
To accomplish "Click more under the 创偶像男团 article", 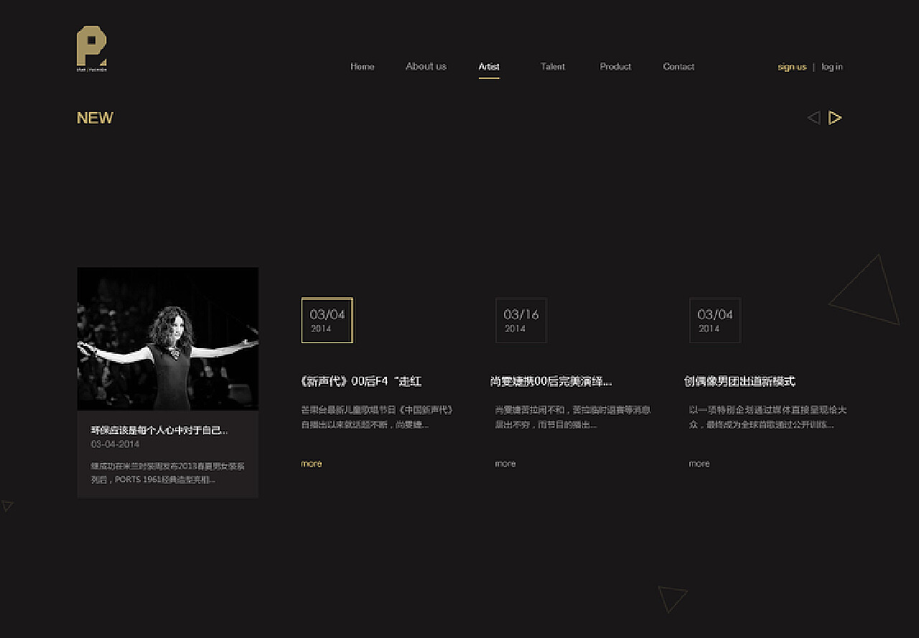I will [x=699, y=464].
